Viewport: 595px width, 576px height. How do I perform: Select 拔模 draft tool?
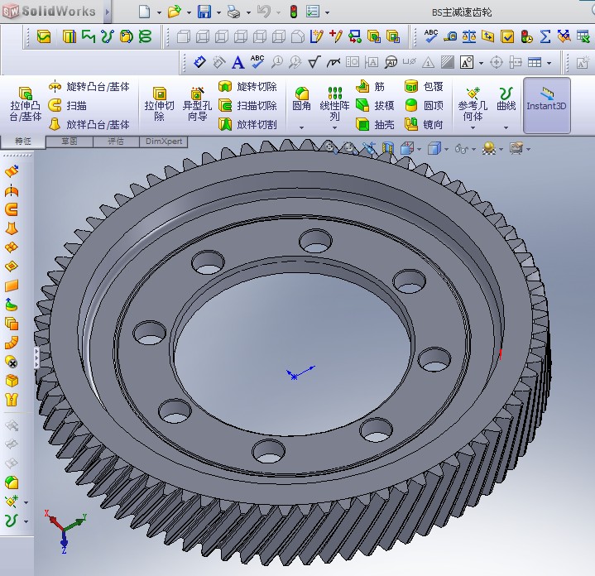tap(375, 105)
